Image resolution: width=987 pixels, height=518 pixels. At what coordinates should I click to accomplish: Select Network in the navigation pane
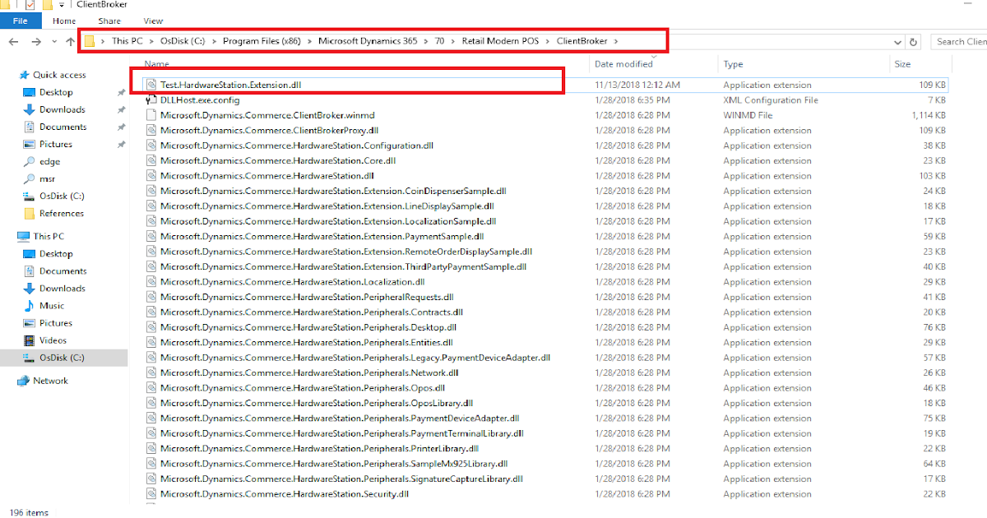pyautogui.click(x=50, y=381)
